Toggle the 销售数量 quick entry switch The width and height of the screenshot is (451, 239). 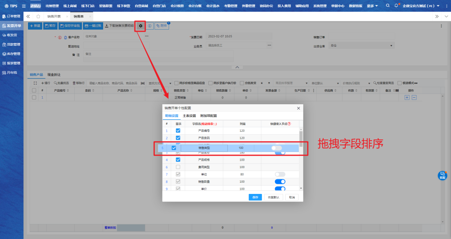click(x=280, y=181)
